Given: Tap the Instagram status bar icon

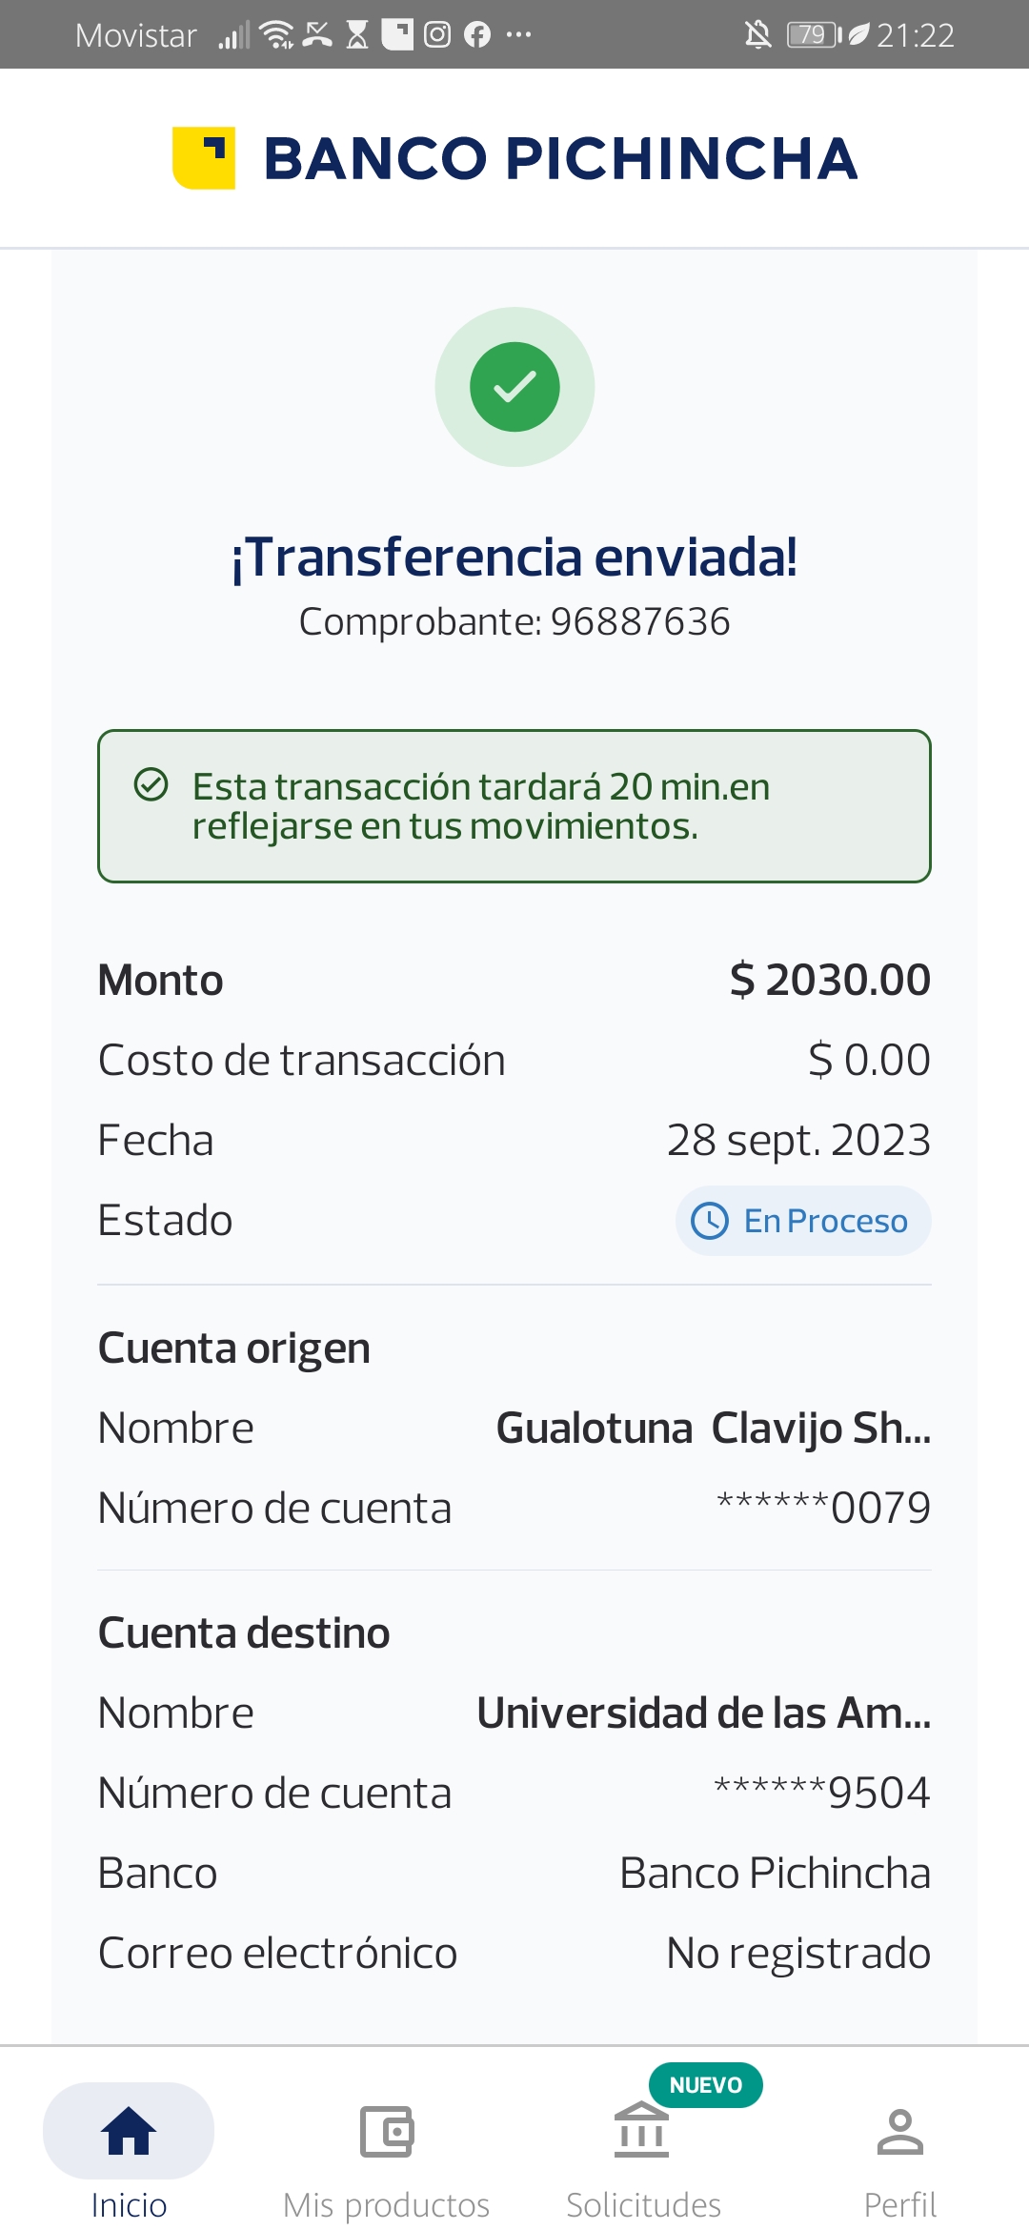Looking at the screenshot, I should [437, 35].
